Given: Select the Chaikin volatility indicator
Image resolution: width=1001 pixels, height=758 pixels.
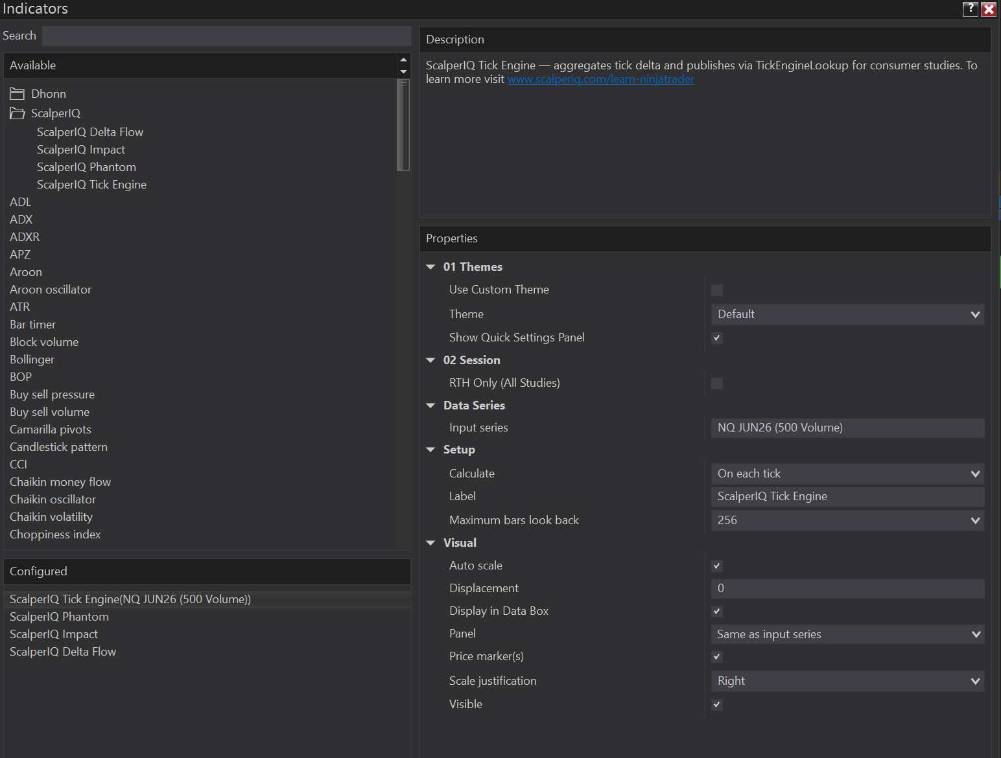Looking at the screenshot, I should coord(51,517).
